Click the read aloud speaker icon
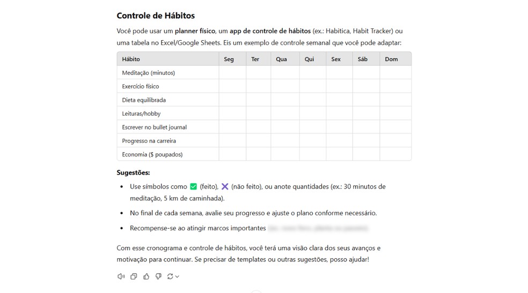 pos(121,276)
